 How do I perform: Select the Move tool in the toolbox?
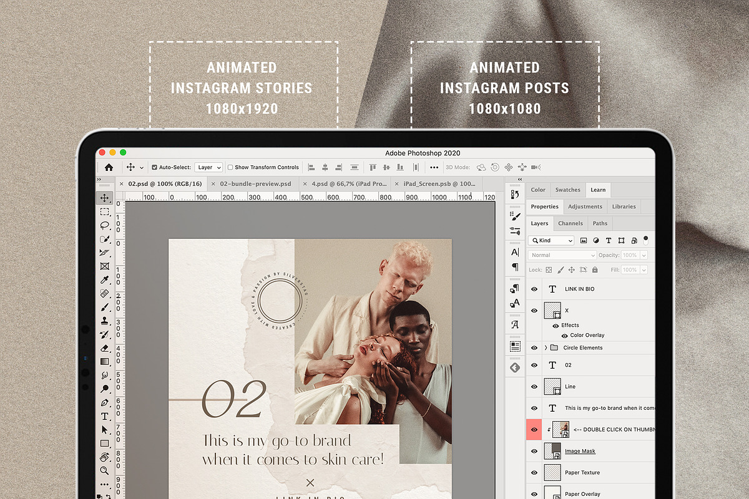[x=104, y=198]
